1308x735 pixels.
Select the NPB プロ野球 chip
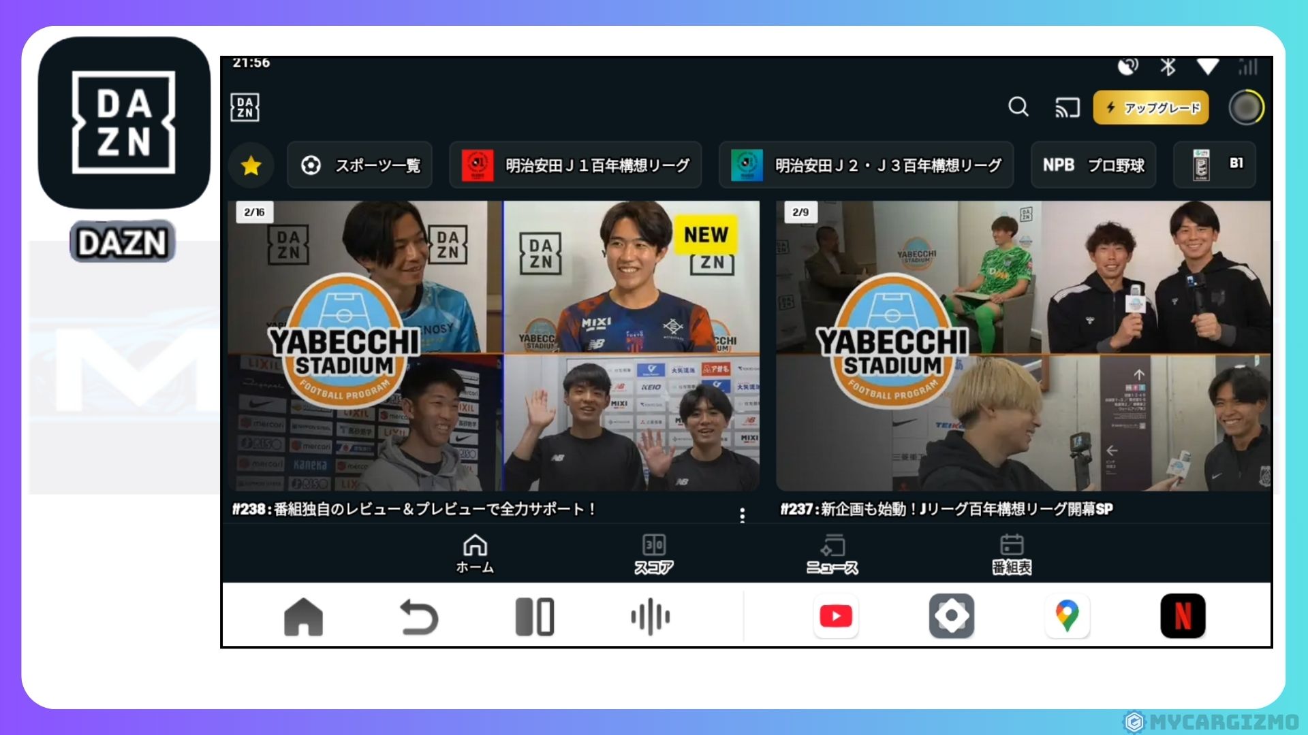click(1093, 165)
